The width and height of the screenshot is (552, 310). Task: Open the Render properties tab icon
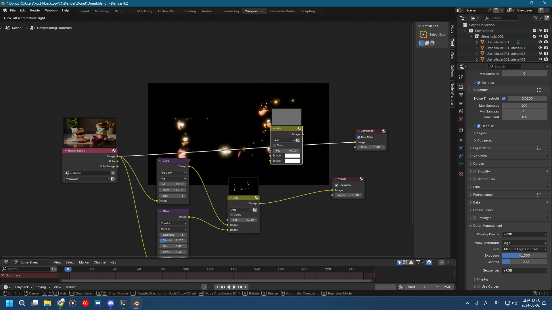point(461,87)
